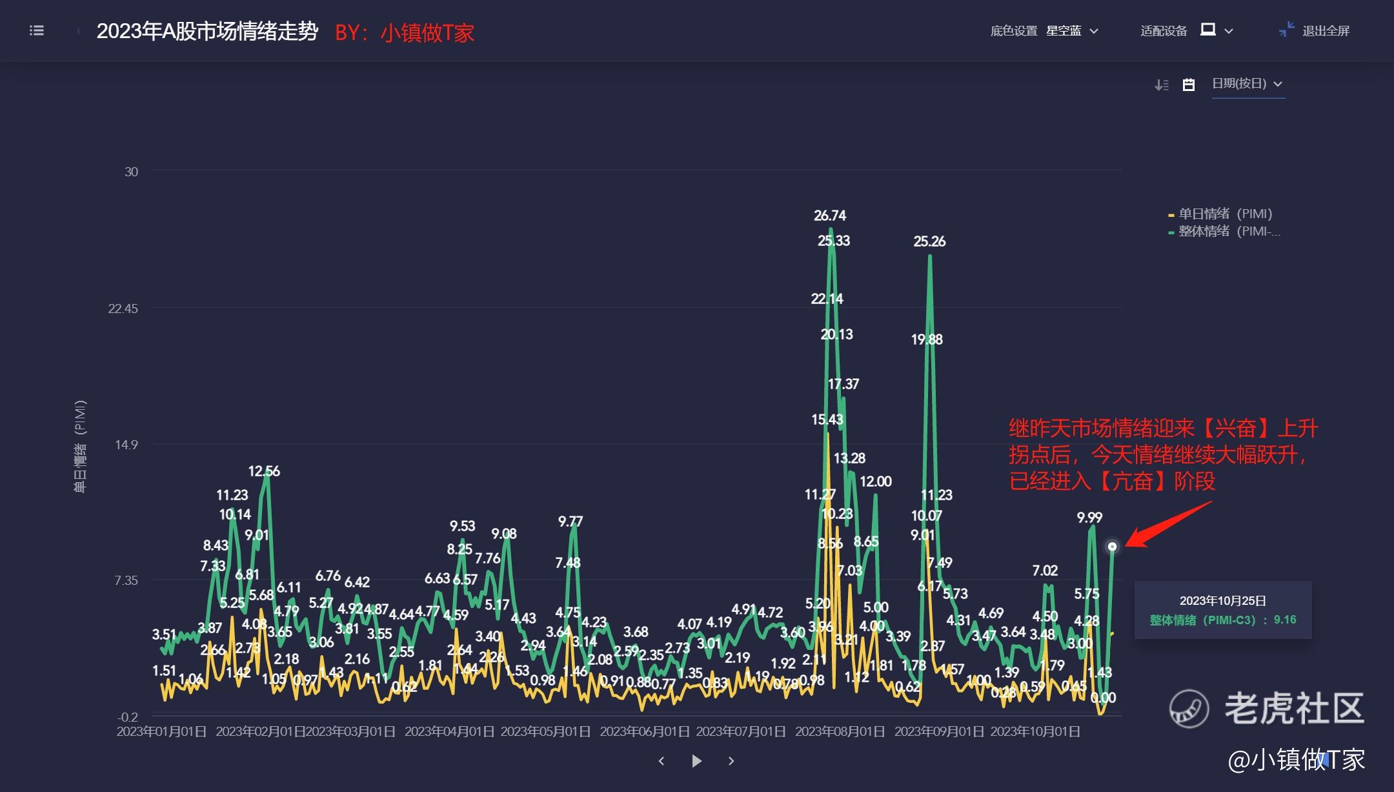Screen dimensions: 1394x792
Task: Click the dashboard title 2023年A股市场情绪走势
Action: (207, 31)
